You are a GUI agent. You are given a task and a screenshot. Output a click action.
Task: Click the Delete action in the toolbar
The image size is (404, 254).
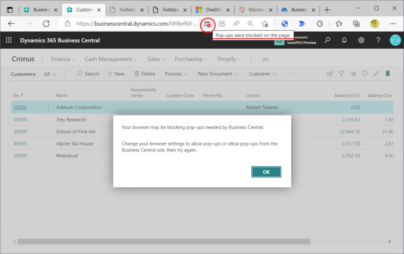point(145,74)
